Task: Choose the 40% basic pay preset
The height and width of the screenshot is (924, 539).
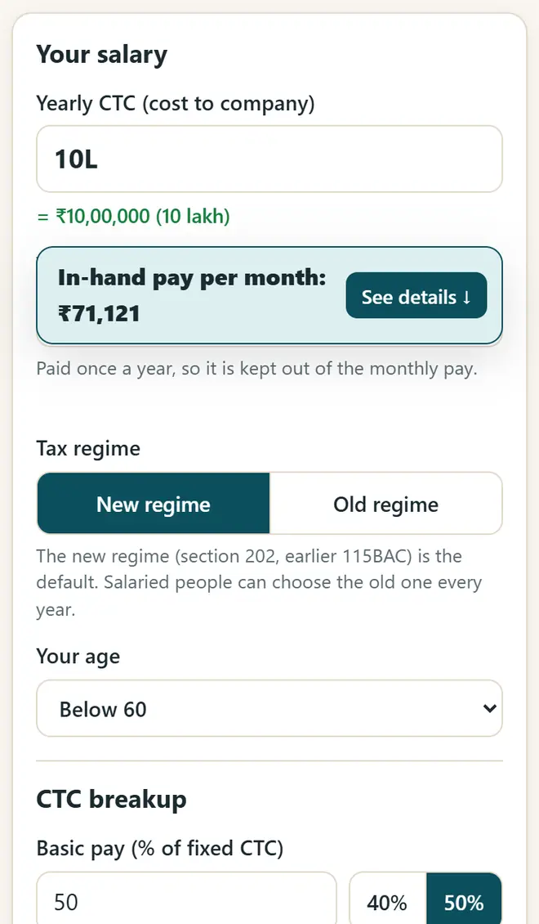Action: (x=387, y=902)
